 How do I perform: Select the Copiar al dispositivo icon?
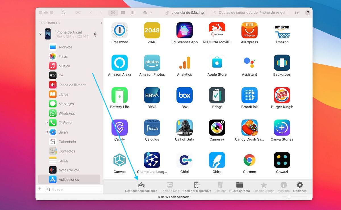tap(197, 186)
